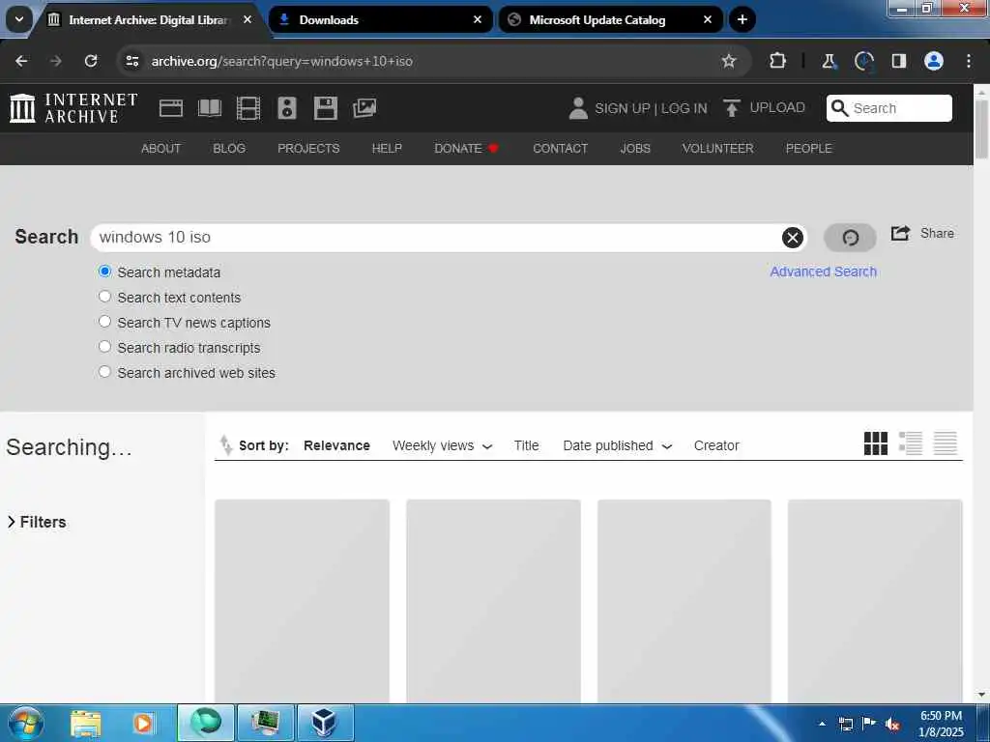Viewport: 990px width, 742px height.
Task: Click the Share icon
Action: (x=900, y=233)
